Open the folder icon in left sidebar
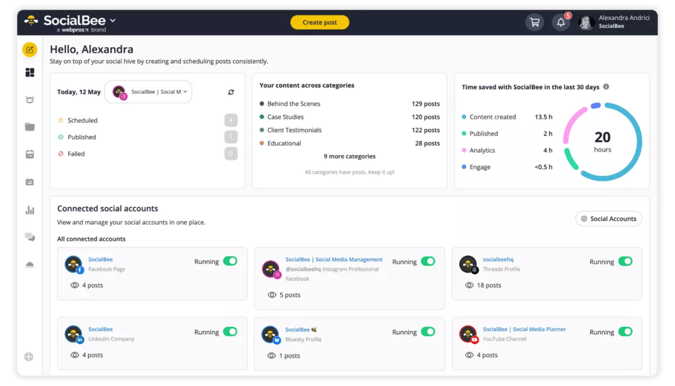Image resolution: width=675 pixels, height=386 pixels. tap(30, 127)
